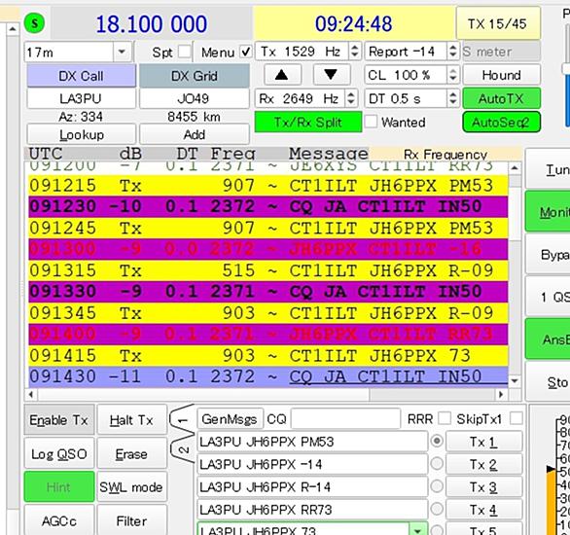Adjust the Rx 2649 Hz spinner
The height and width of the screenshot is (535, 570).
click(x=350, y=98)
